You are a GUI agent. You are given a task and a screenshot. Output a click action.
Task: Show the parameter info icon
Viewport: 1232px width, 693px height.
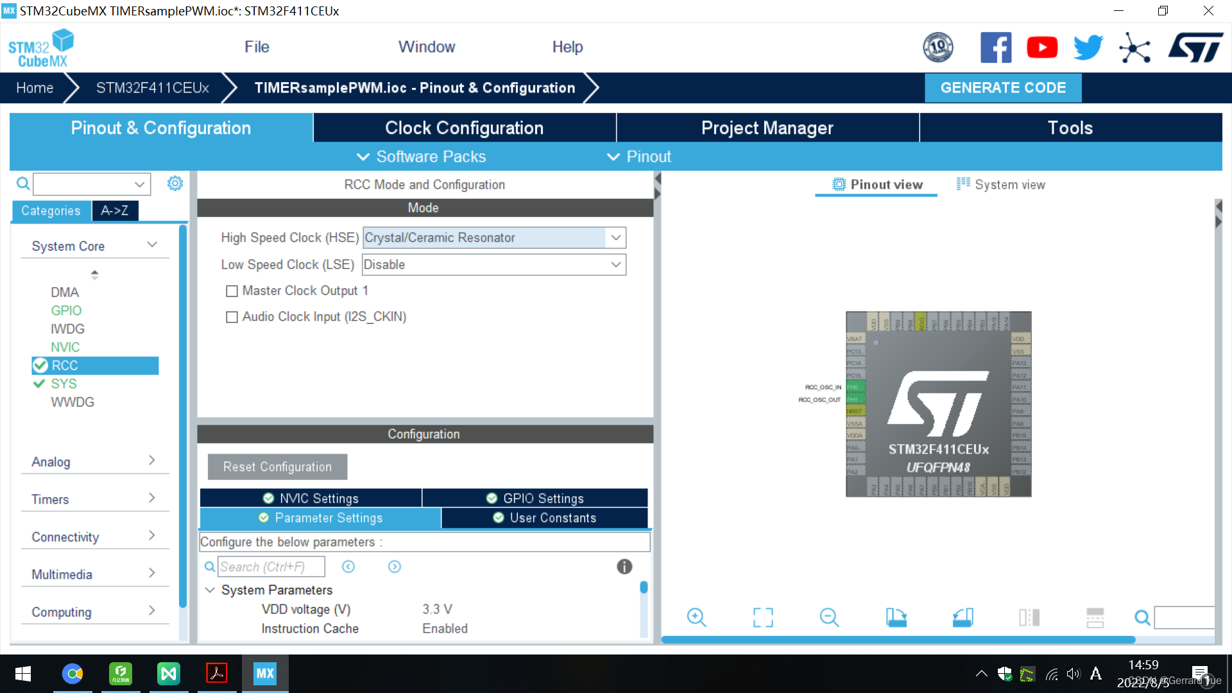coord(624,567)
